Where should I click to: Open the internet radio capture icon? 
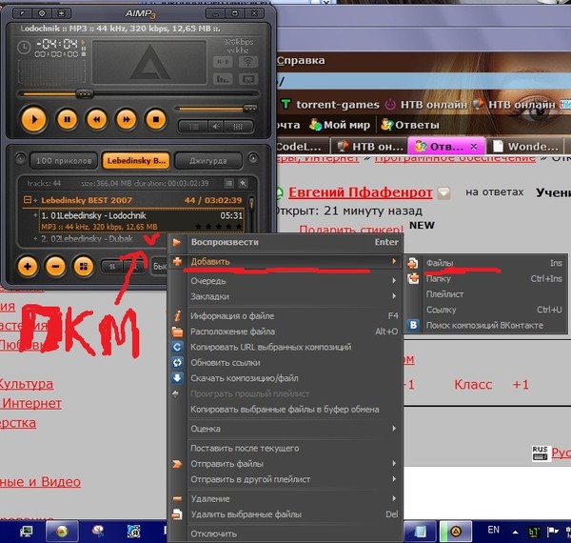tap(248, 62)
